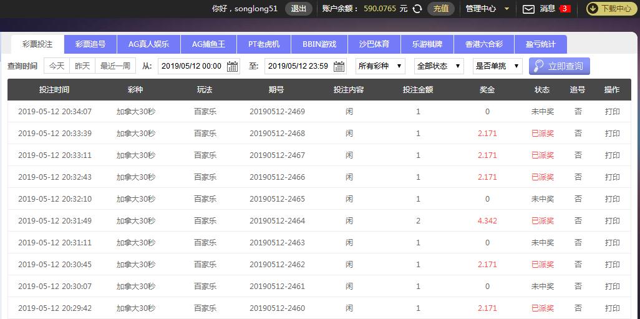
Task: Click the refresh balance icon
Action: pyautogui.click(x=417, y=9)
